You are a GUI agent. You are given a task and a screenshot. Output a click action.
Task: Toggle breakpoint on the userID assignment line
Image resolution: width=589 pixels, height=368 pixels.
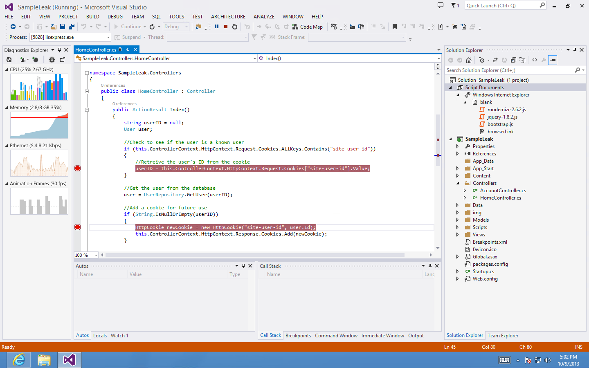click(x=78, y=168)
